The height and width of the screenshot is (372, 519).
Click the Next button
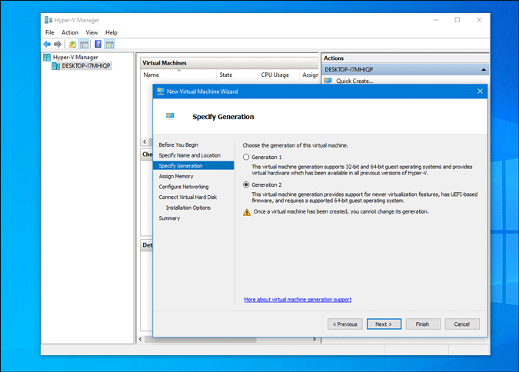[x=384, y=324]
